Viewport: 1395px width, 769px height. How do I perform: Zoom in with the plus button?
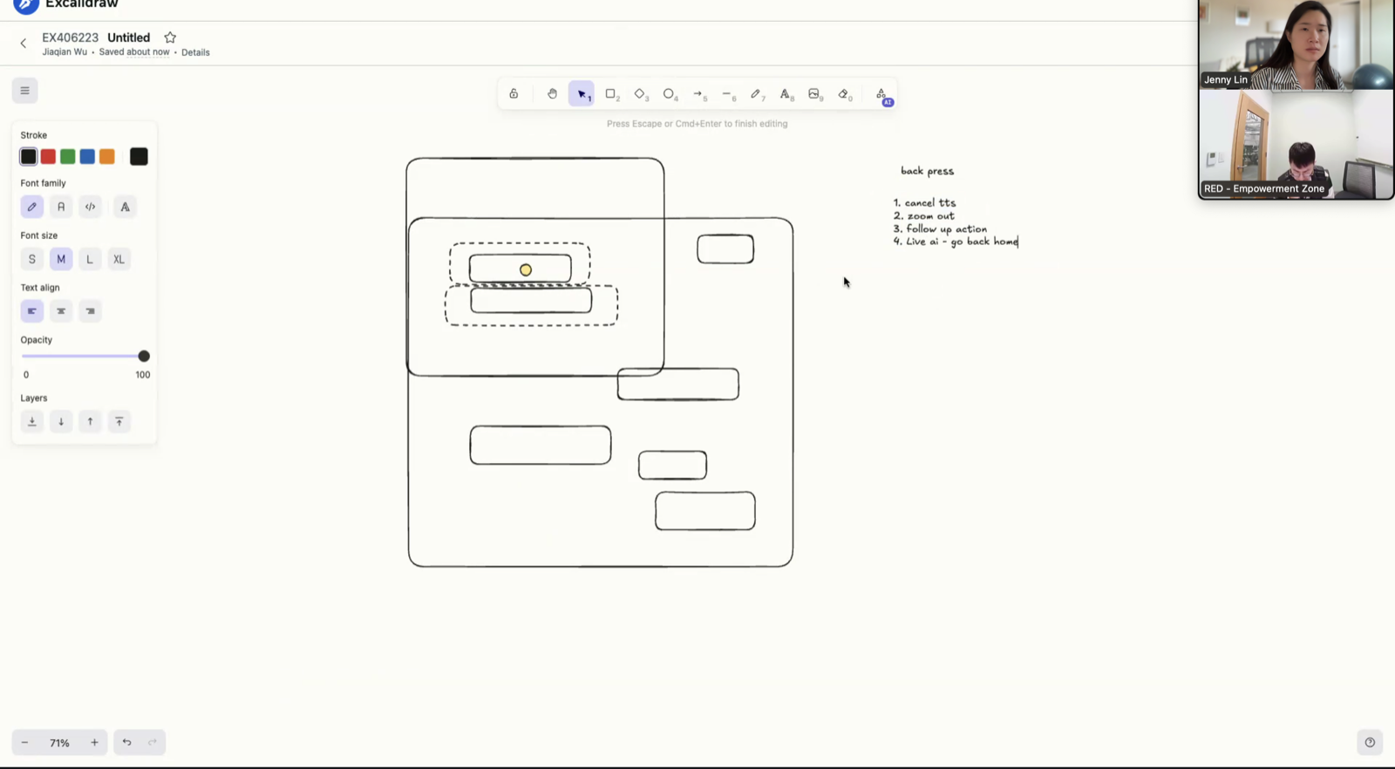pos(94,743)
